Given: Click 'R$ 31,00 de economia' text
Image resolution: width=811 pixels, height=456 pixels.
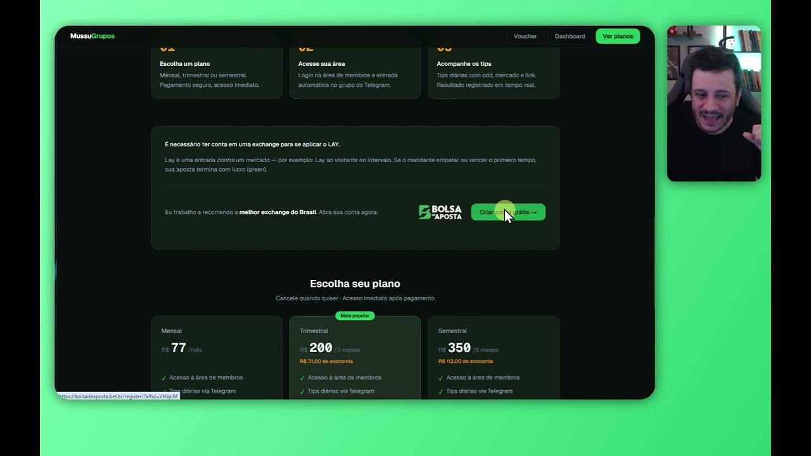Looking at the screenshot, I should click(326, 361).
